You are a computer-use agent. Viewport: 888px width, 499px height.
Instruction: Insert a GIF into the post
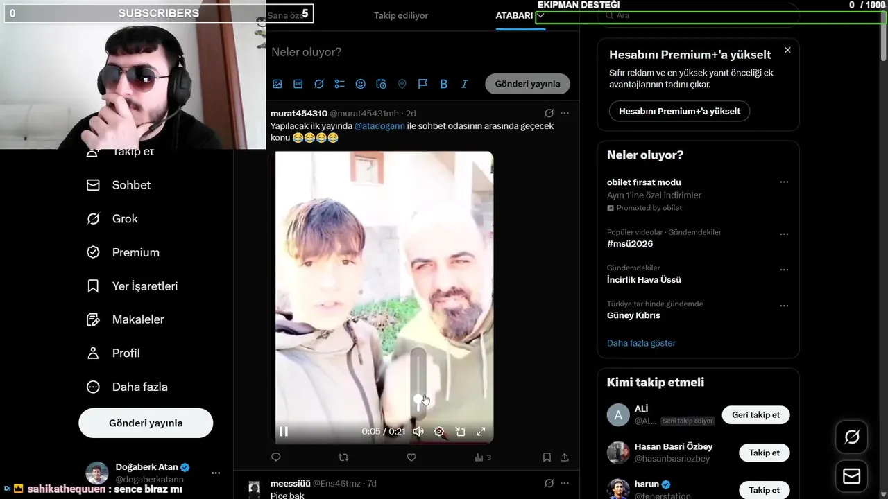tap(298, 84)
